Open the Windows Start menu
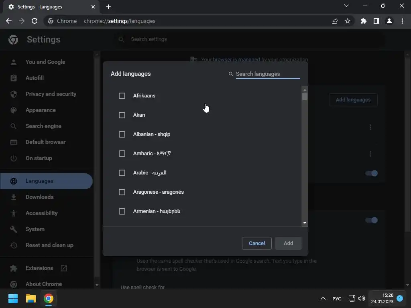Image resolution: width=411 pixels, height=308 pixels. pos(13,298)
